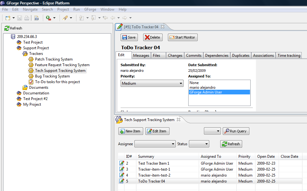Sort by the Summary column header

(x=167, y=157)
